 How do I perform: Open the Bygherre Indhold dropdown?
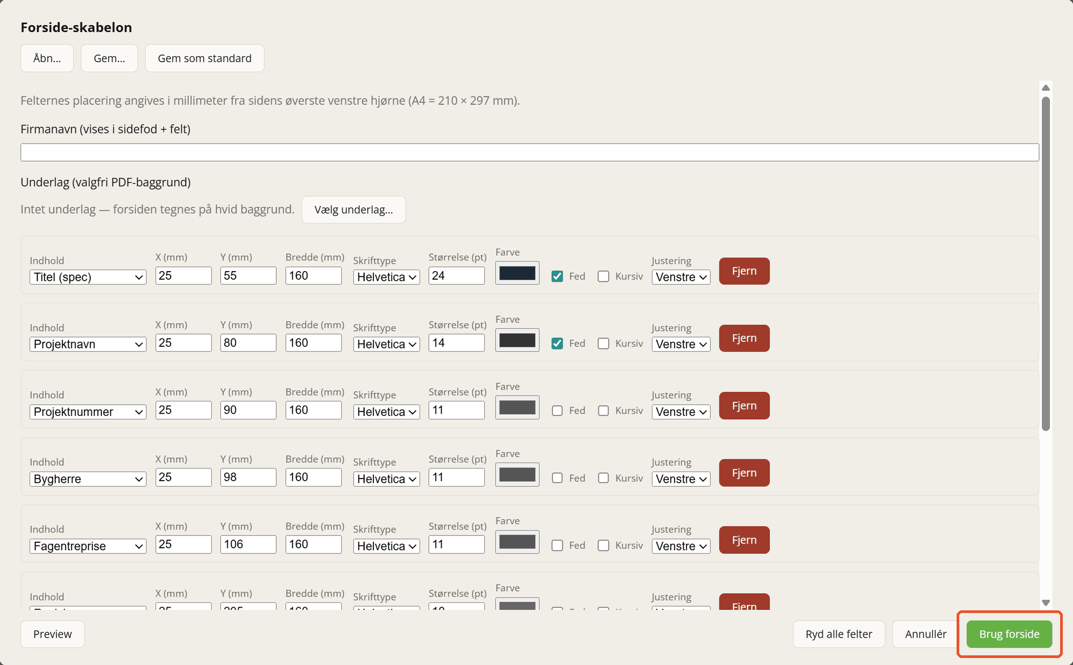[x=88, y=479]
